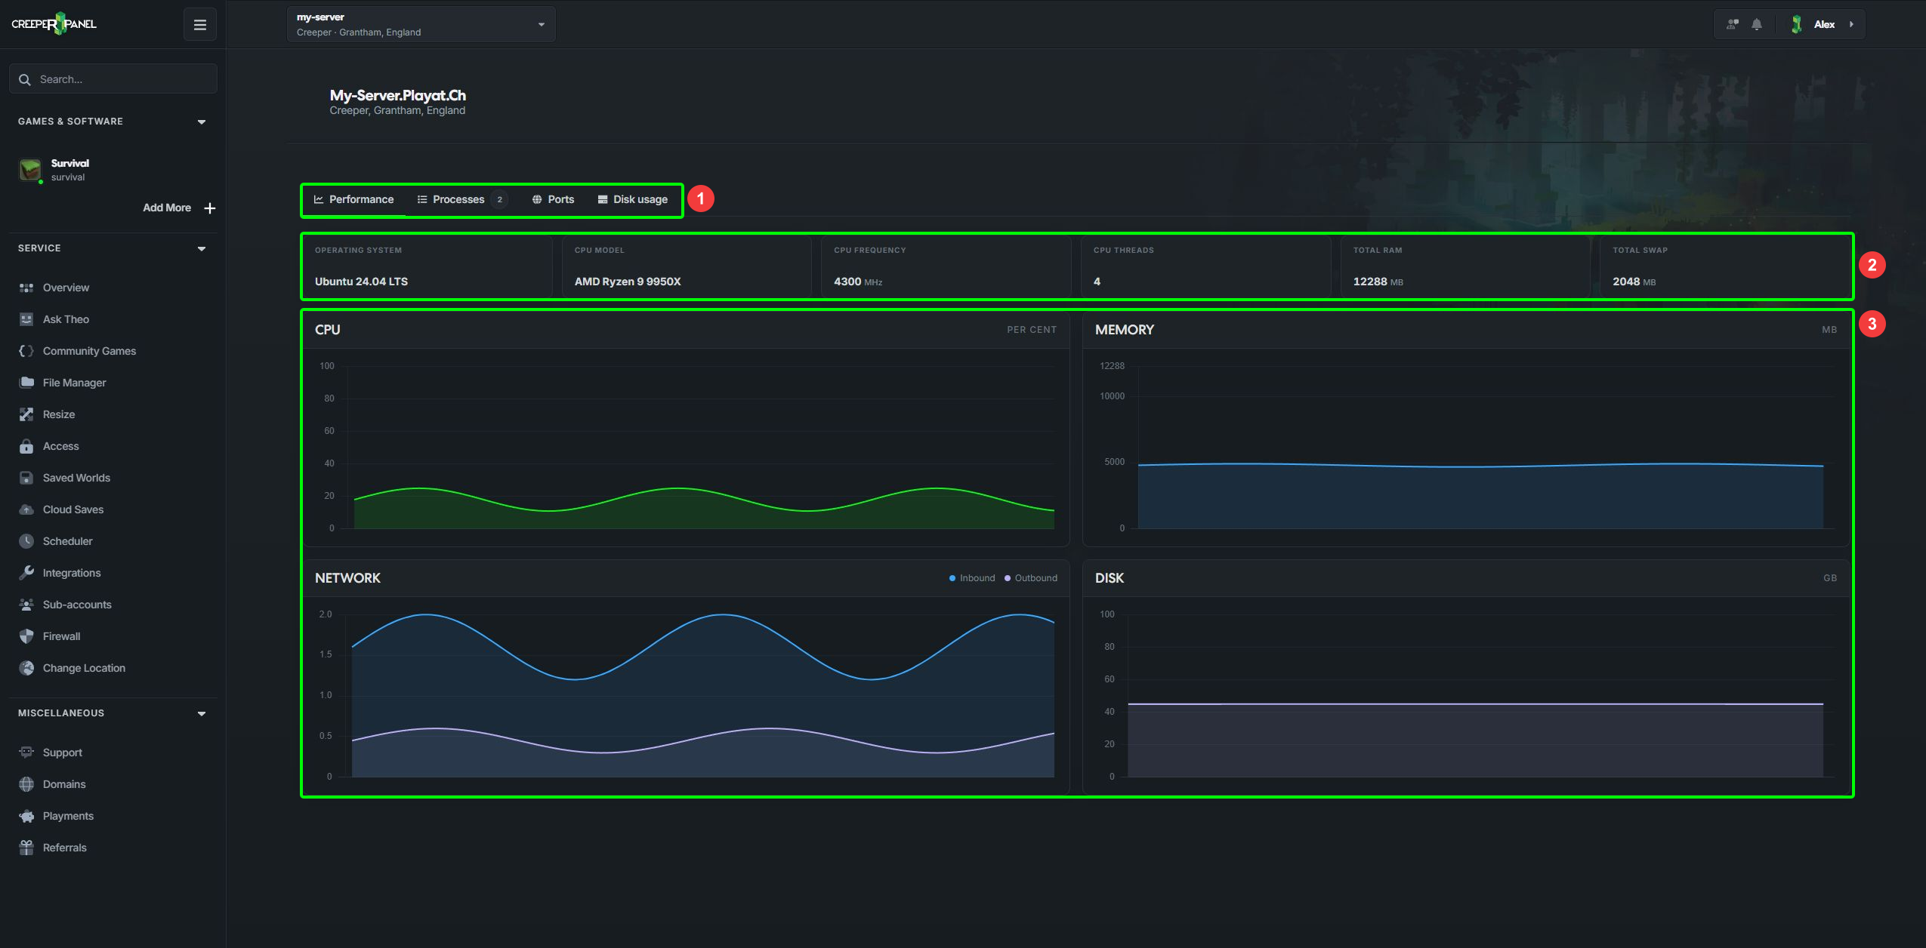Open the Processes tab
Image resolution: width=1926 pixels, height=948 pixels.
coord(461,199)
